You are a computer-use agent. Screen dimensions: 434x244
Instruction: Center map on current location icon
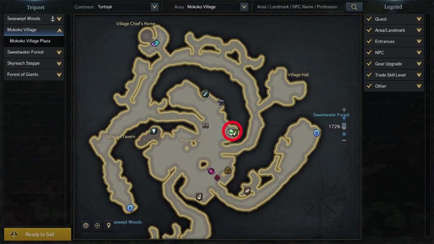[97, 225]
